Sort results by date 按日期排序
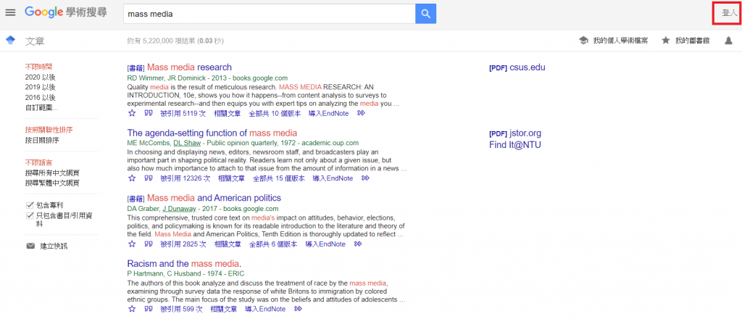Viewport: 742px width, 319px height. (42, 140)
